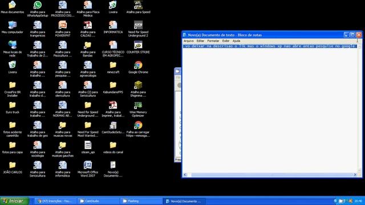365x205 pixels.
Task: Click Notepad's horizontal scrollbar left arrow
Action: [185, 175]
